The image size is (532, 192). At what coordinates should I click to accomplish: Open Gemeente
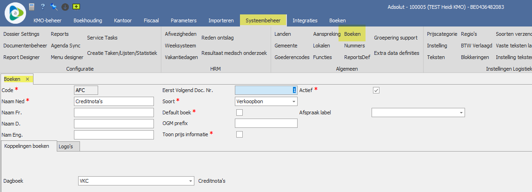click(286, 46)
